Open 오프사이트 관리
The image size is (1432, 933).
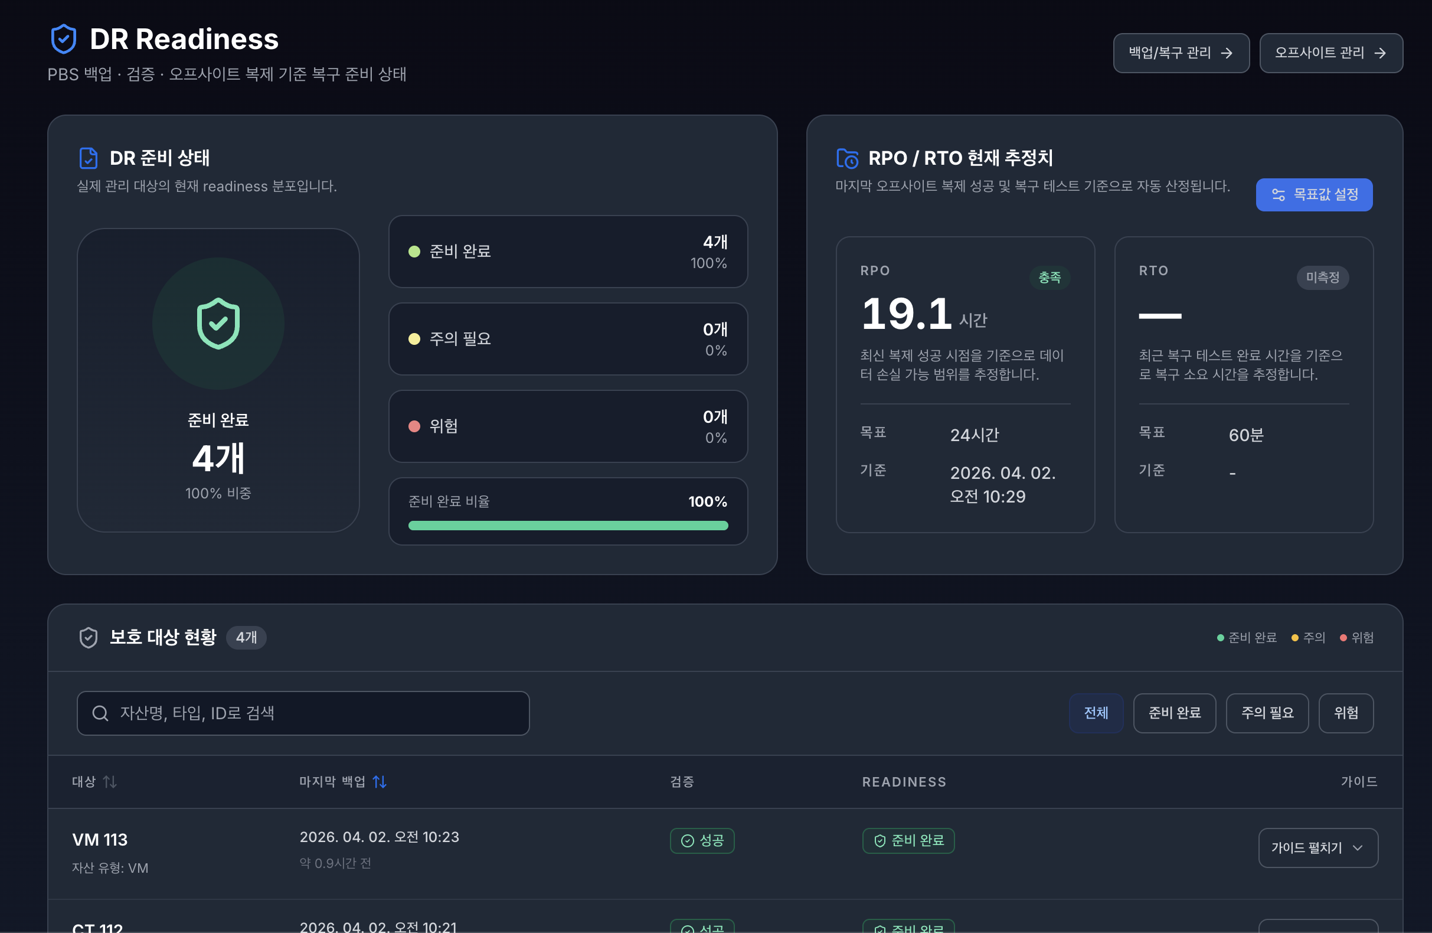[x=1331, y=53]
